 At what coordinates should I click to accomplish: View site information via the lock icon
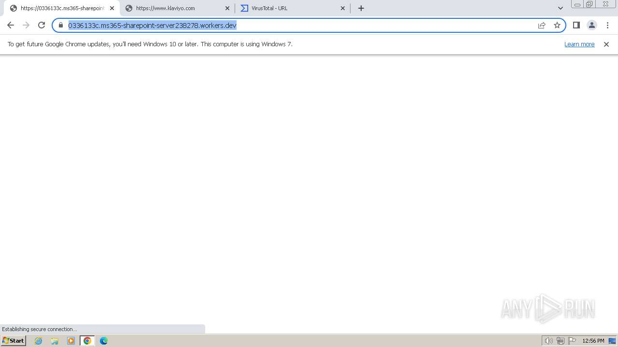pyautogui.click(x=61, y=25)
